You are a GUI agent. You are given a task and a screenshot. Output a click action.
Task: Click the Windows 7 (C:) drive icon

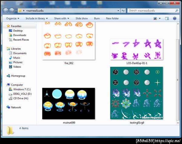point(11,89)
